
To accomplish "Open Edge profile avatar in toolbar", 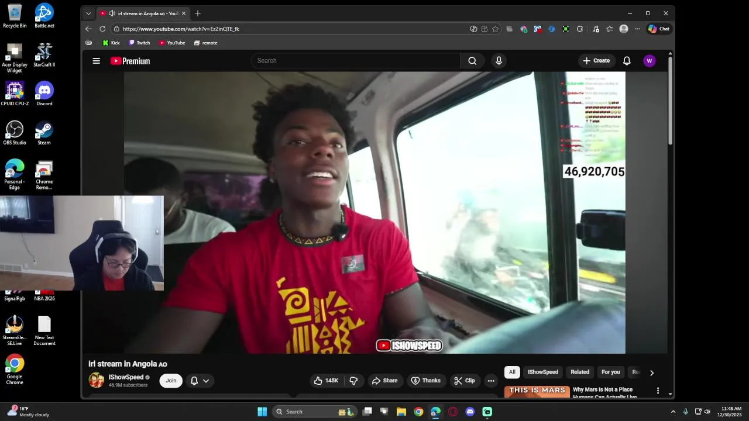I will pos(624,29).
